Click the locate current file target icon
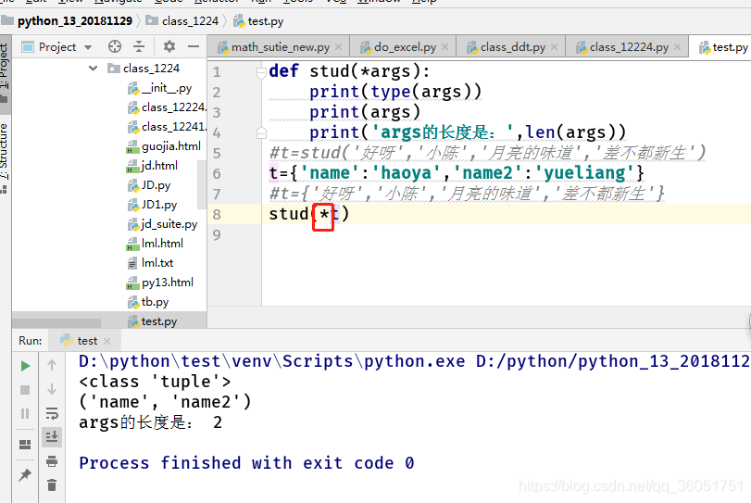The image size is (751, 503). [x=115, y=46]
